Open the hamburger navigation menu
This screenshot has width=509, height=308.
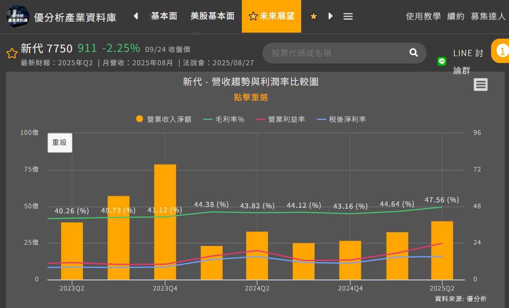click(x=348, y=17)
